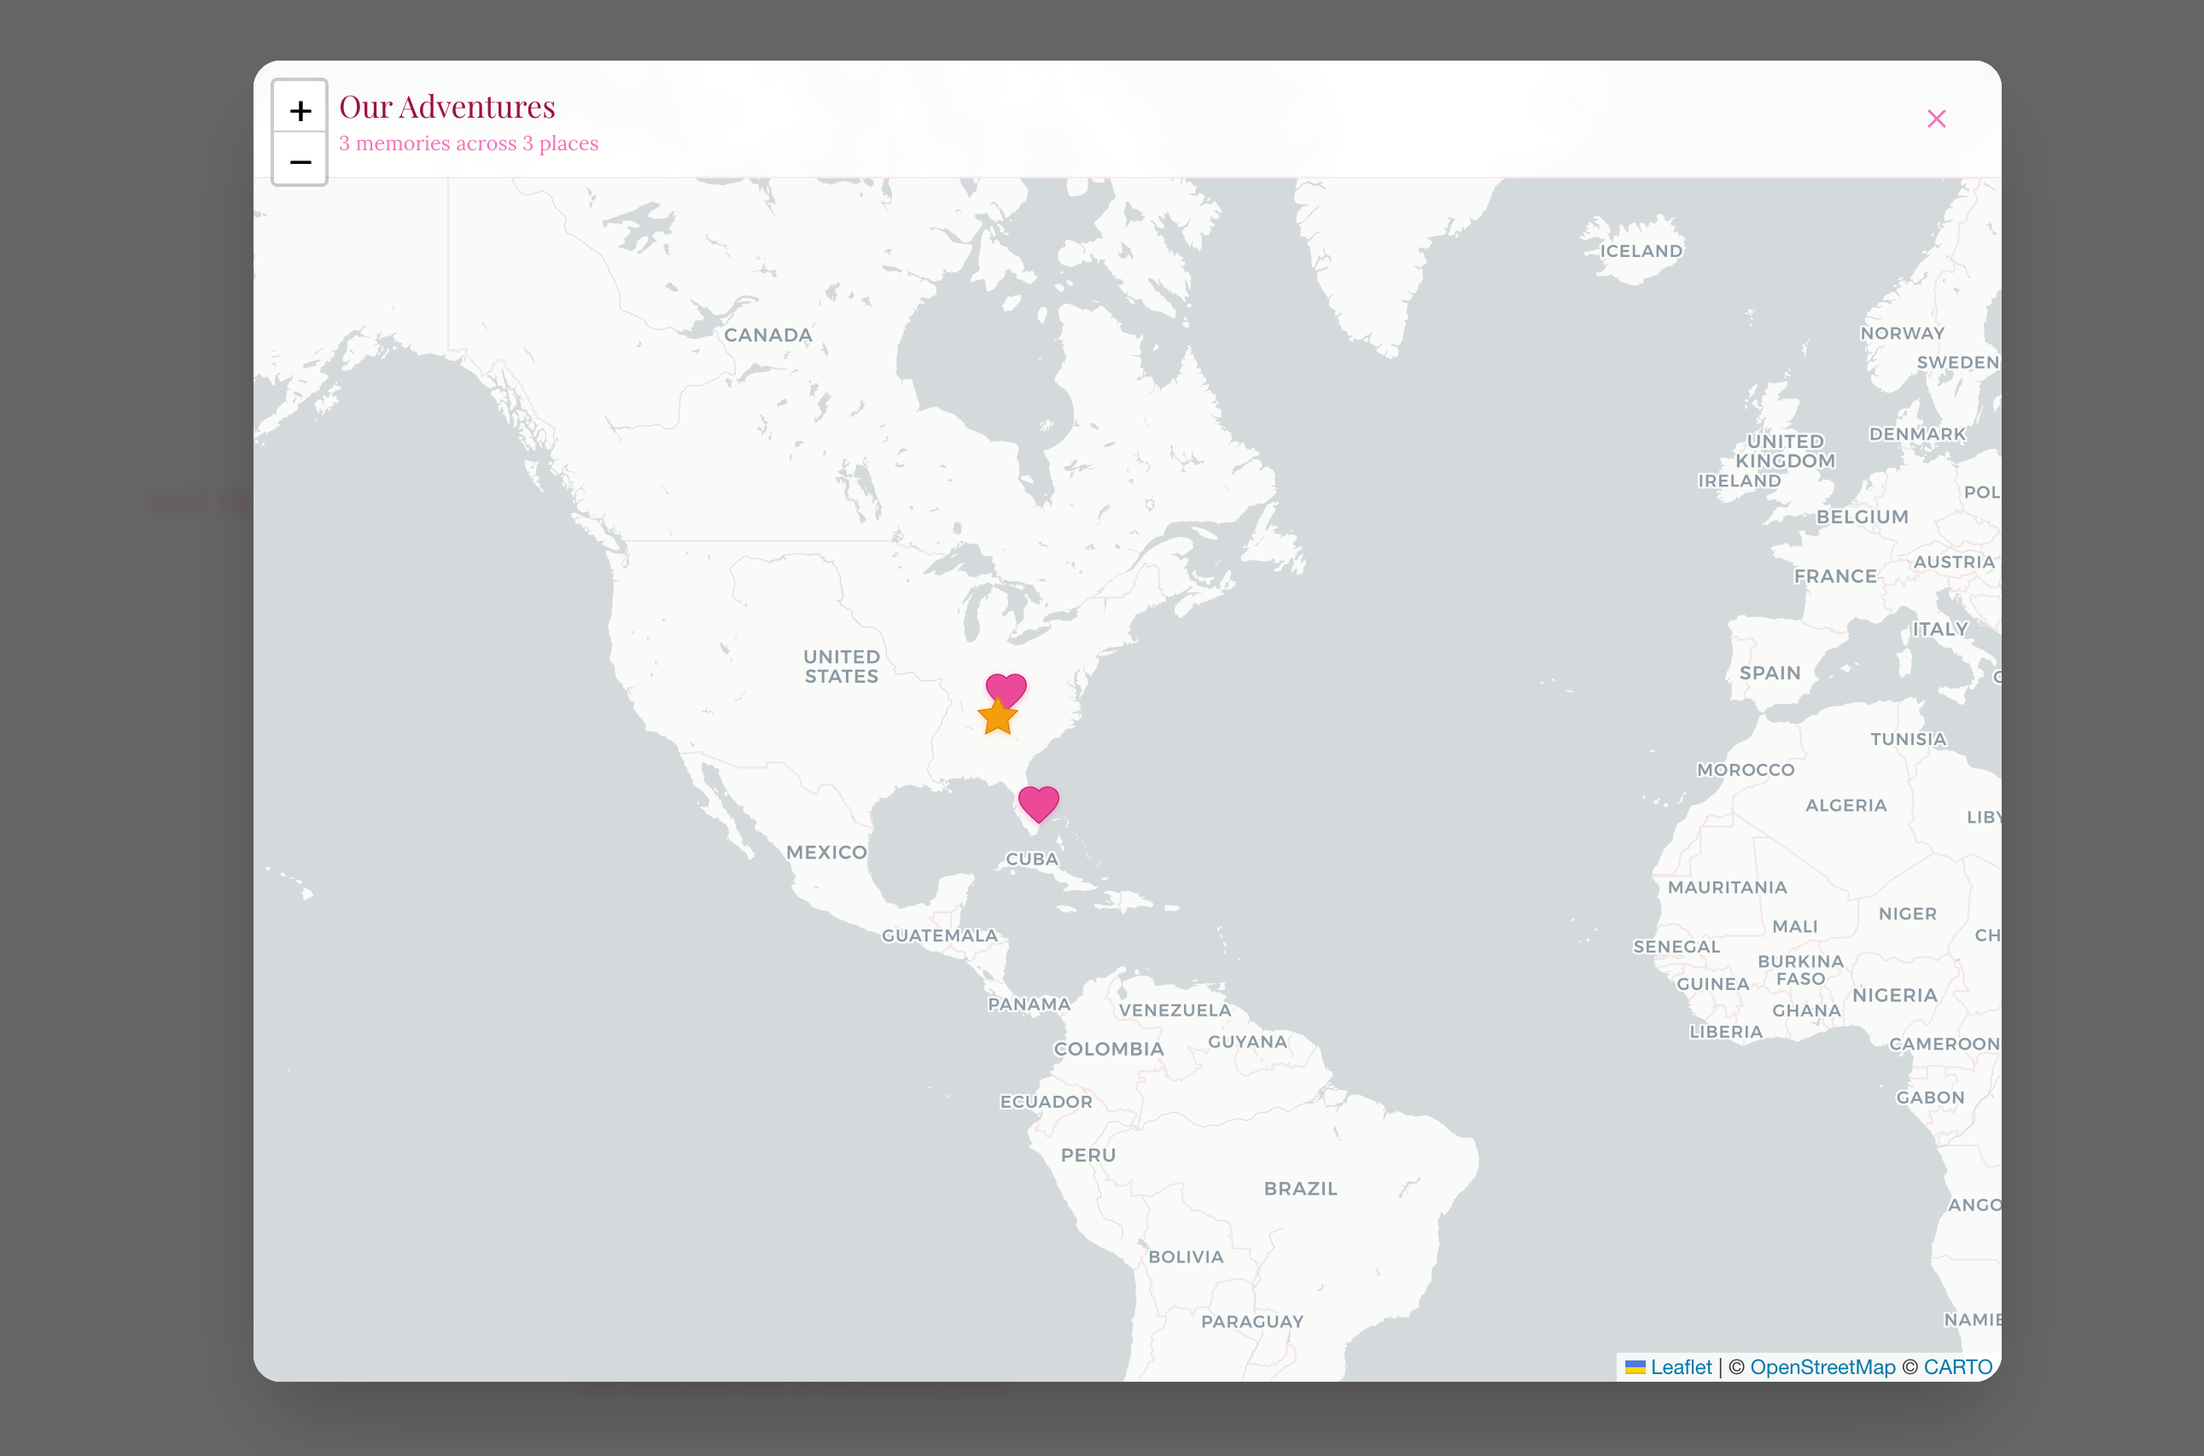This screenshot has width=2204, height=1456.
Task: Click the ALGERIA label on the map
Action: tap(1845, 805)
